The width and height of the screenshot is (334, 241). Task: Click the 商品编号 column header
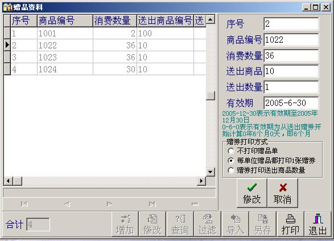click(x=65, y=21)
